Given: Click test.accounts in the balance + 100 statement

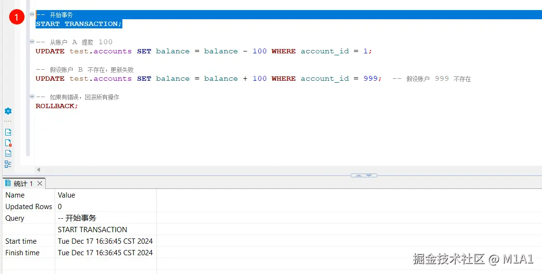Looking at the screenshot, I should (101, 78).
